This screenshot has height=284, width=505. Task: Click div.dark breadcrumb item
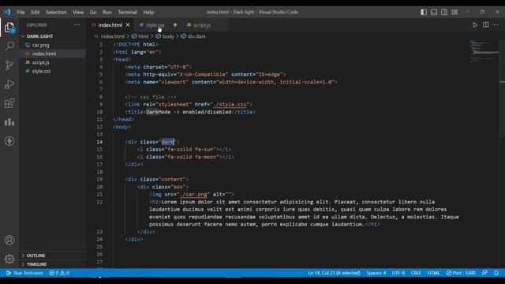click(x=193, y=36)
